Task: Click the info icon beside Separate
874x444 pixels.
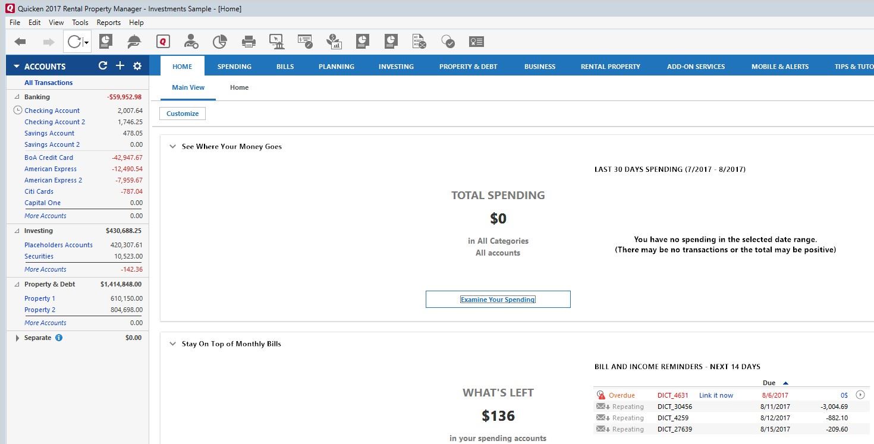Action: (x=59, y=338)
